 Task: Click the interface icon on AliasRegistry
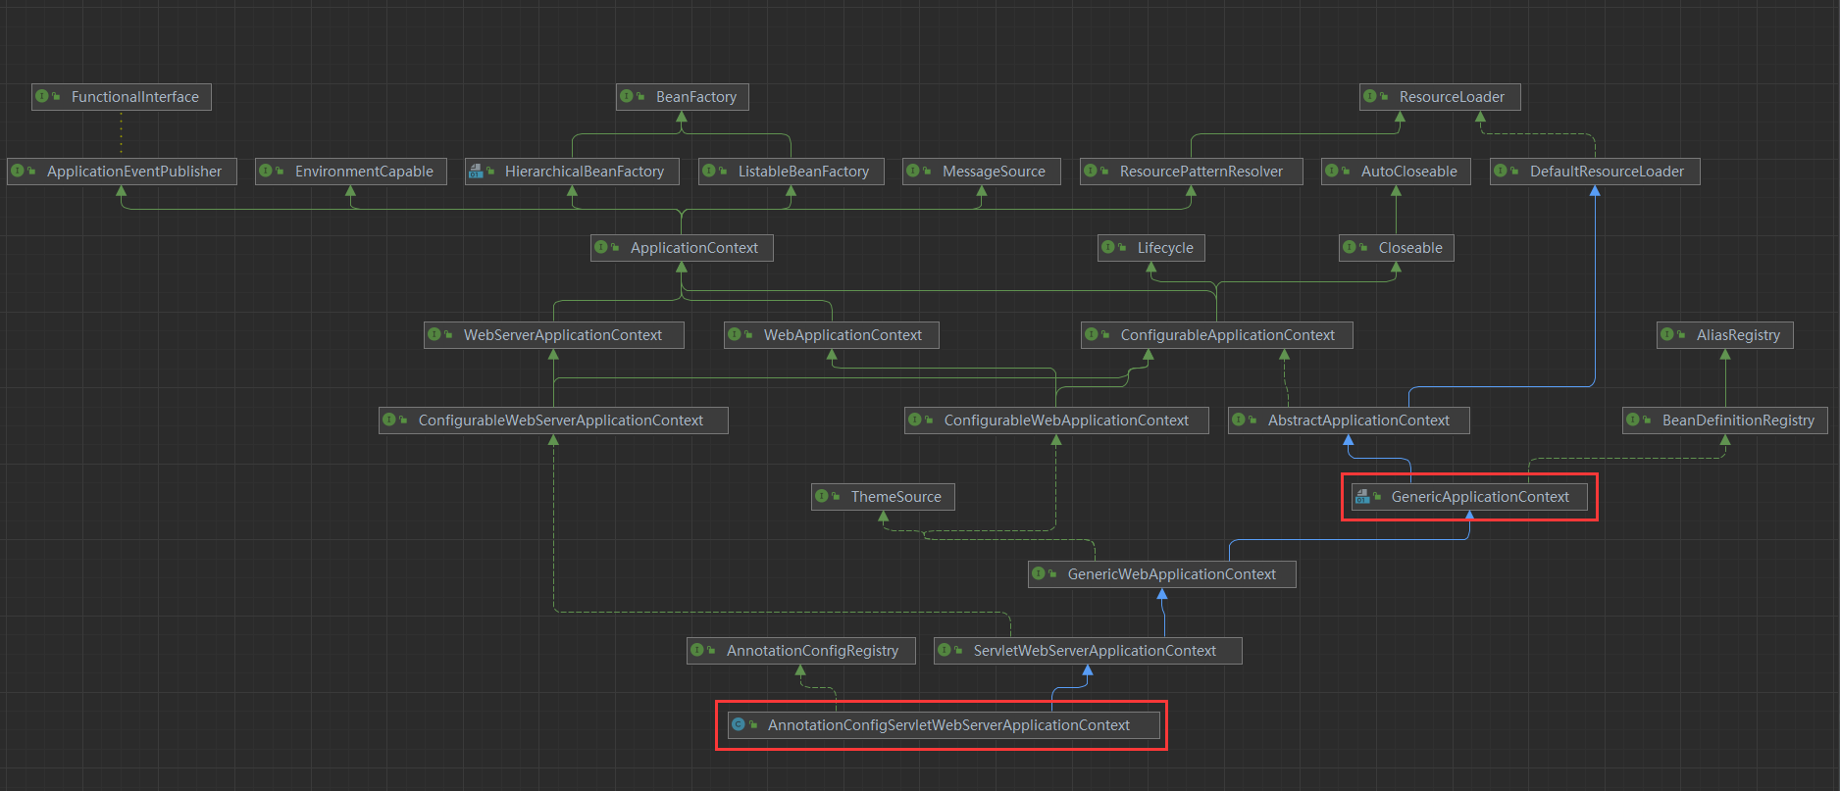point(1667,334)
